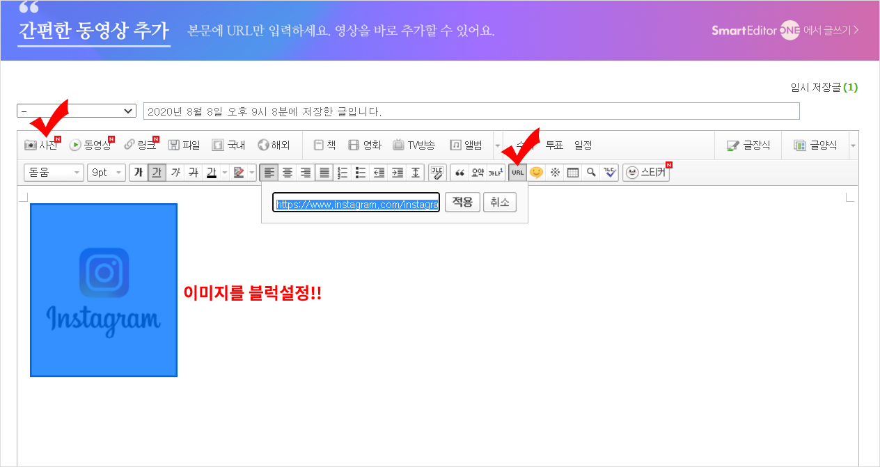Click the post title text field
The height and width of the screenshot is (467, 880).
click(x=471, y=111)
